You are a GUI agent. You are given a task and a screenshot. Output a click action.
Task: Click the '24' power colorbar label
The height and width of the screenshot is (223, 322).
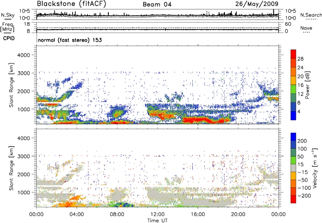tap(300, 68)
